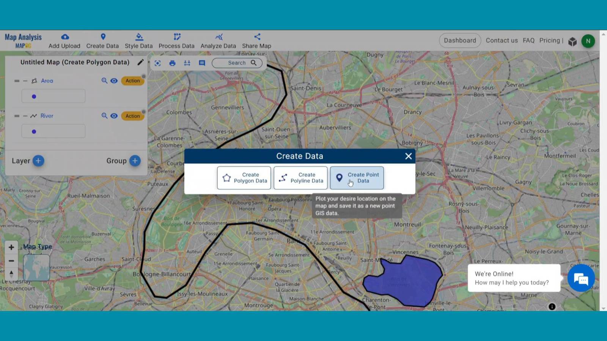
Task: Open the Action dropdown for River layer
Action: 132,116
